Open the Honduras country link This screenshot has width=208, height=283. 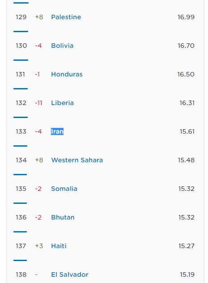click(67, 74)
